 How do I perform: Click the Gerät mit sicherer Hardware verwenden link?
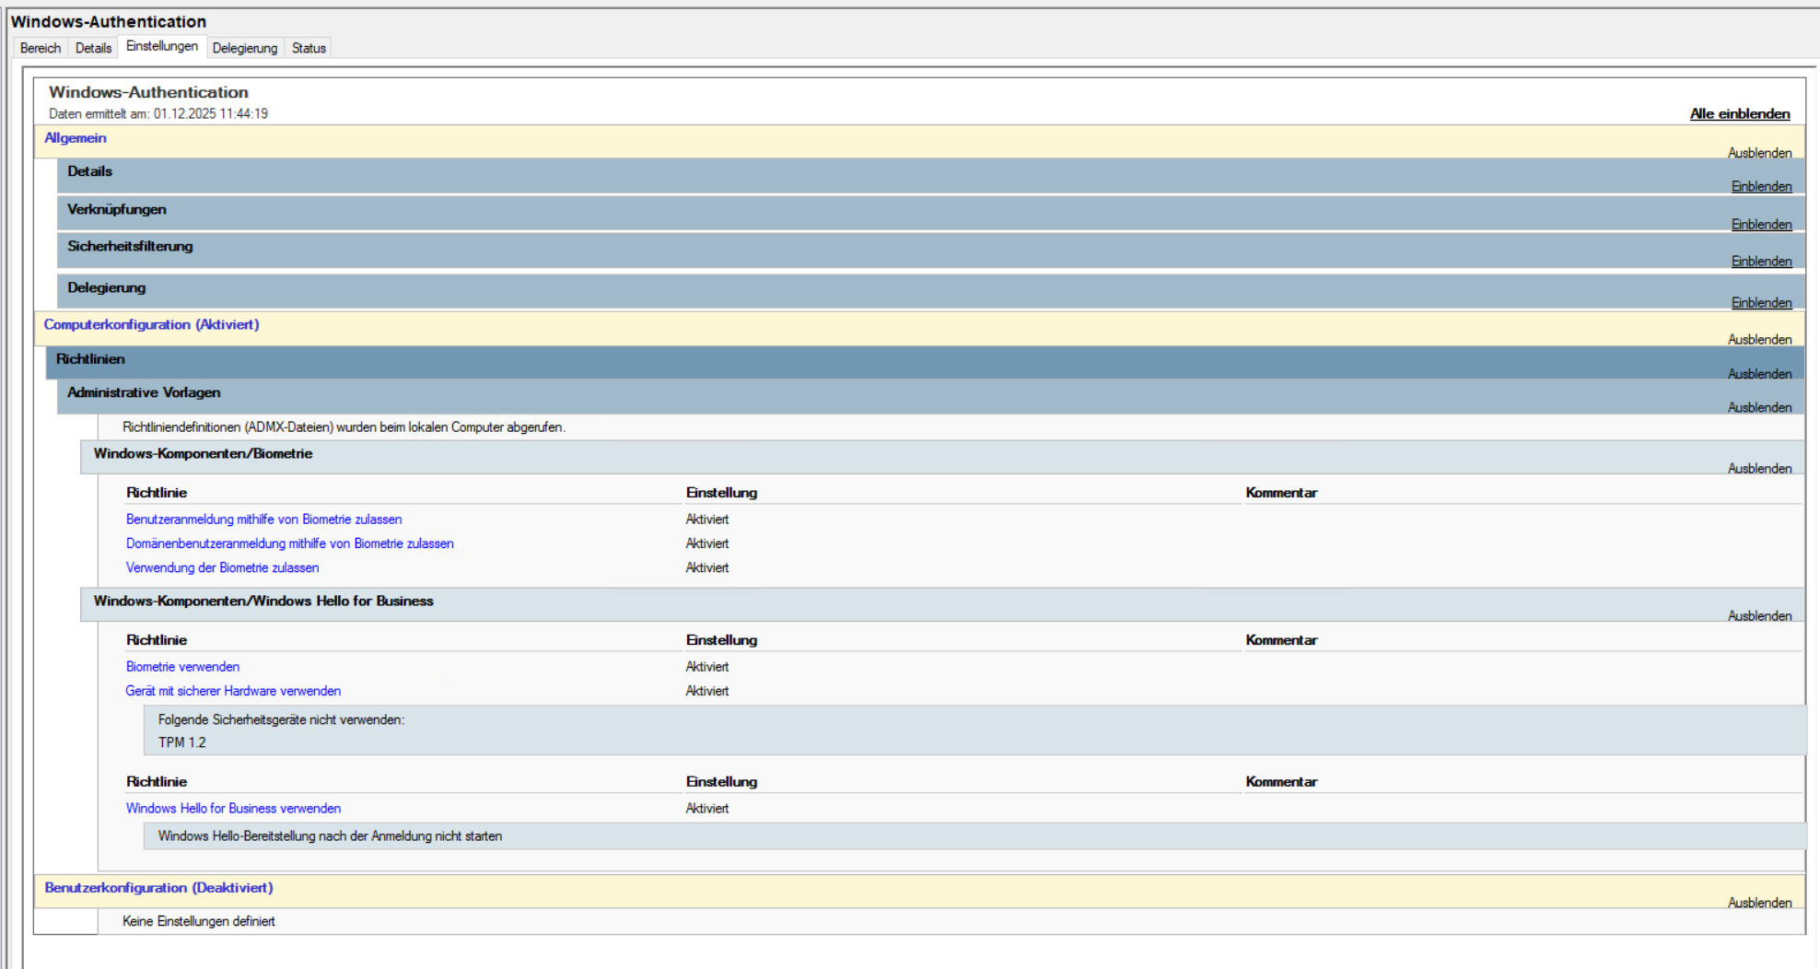233,691
